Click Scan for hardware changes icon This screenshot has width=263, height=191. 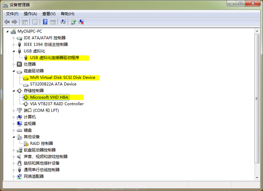point(63,22)
